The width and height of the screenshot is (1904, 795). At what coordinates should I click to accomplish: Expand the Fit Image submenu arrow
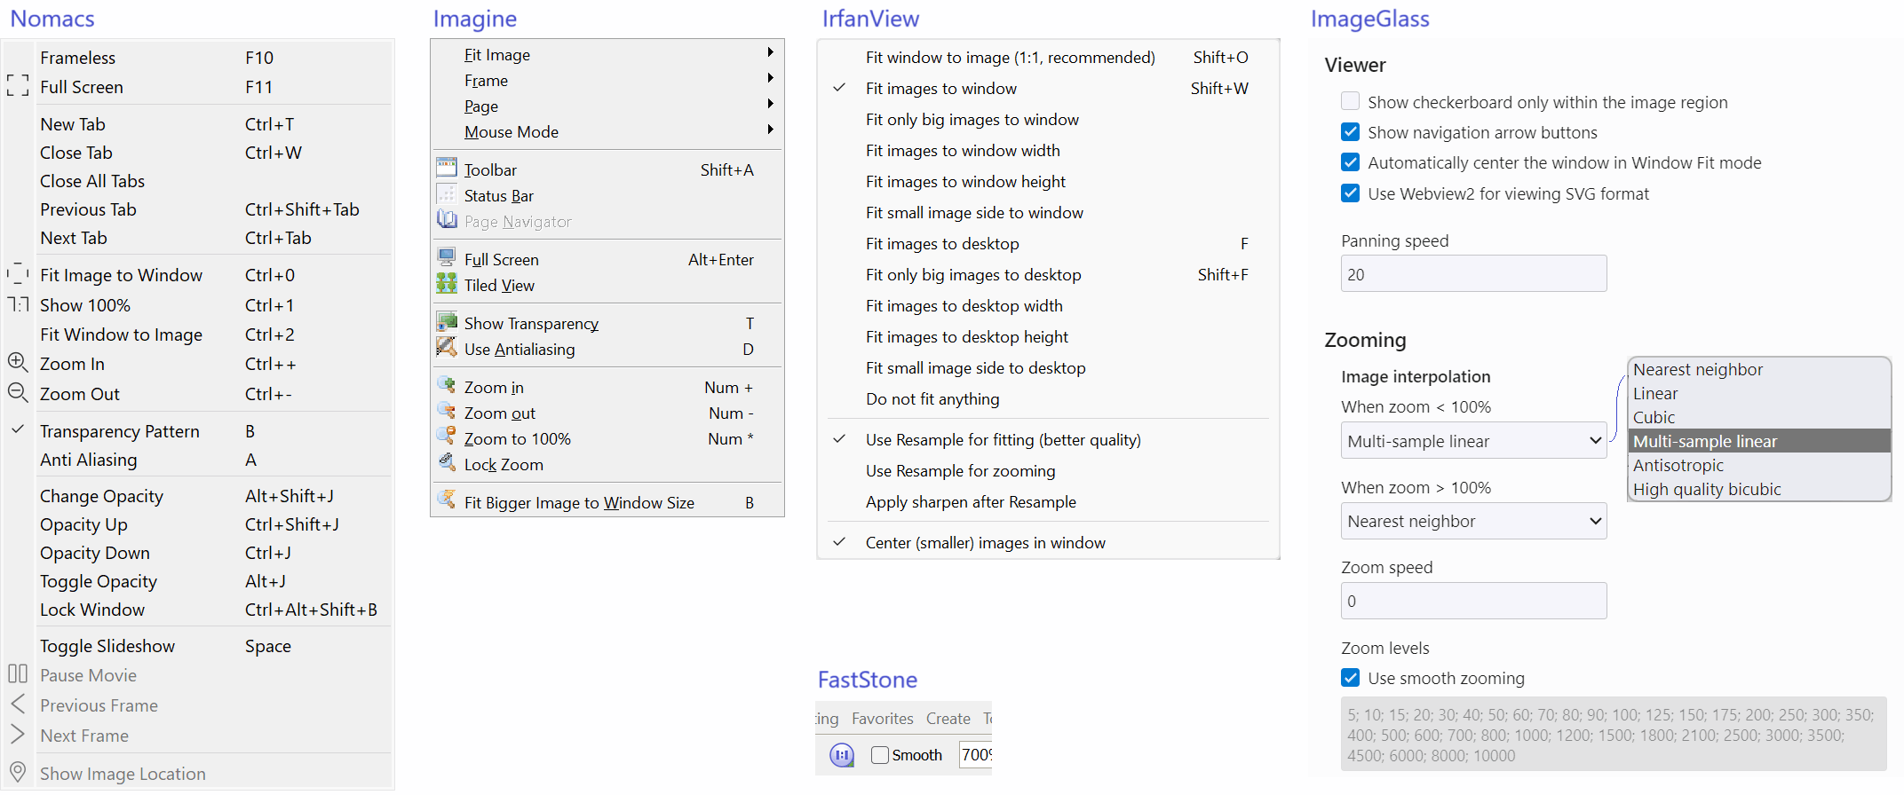(770, 53)
